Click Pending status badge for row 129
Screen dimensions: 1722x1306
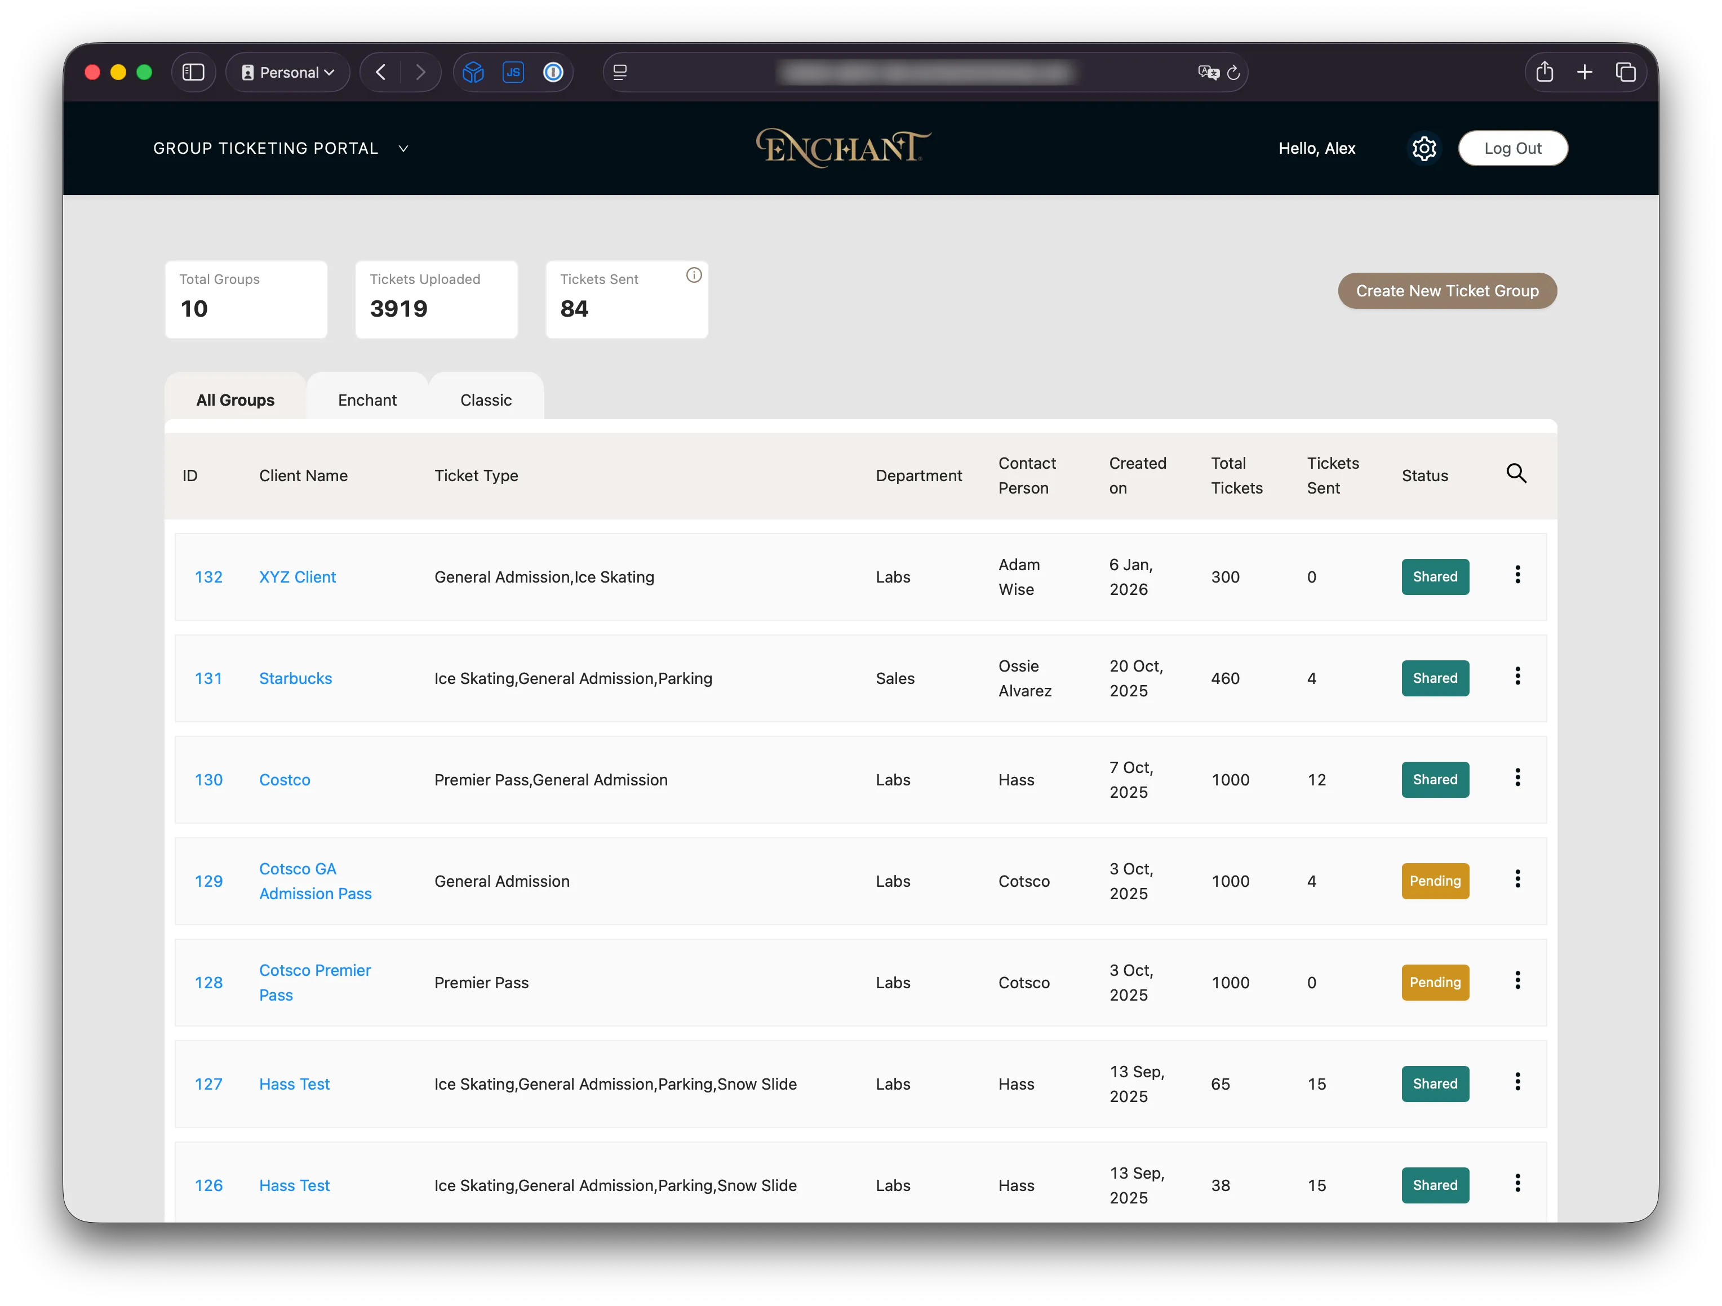coord(1435,881)
